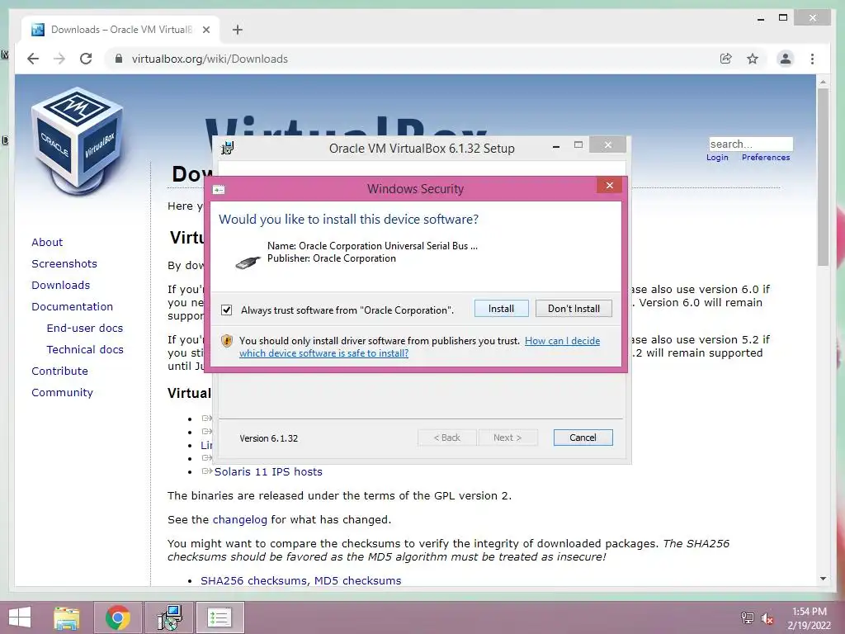Open End-user docs in sidebar
The height and width of the screenshot is (634, 845).
[85, 329]
